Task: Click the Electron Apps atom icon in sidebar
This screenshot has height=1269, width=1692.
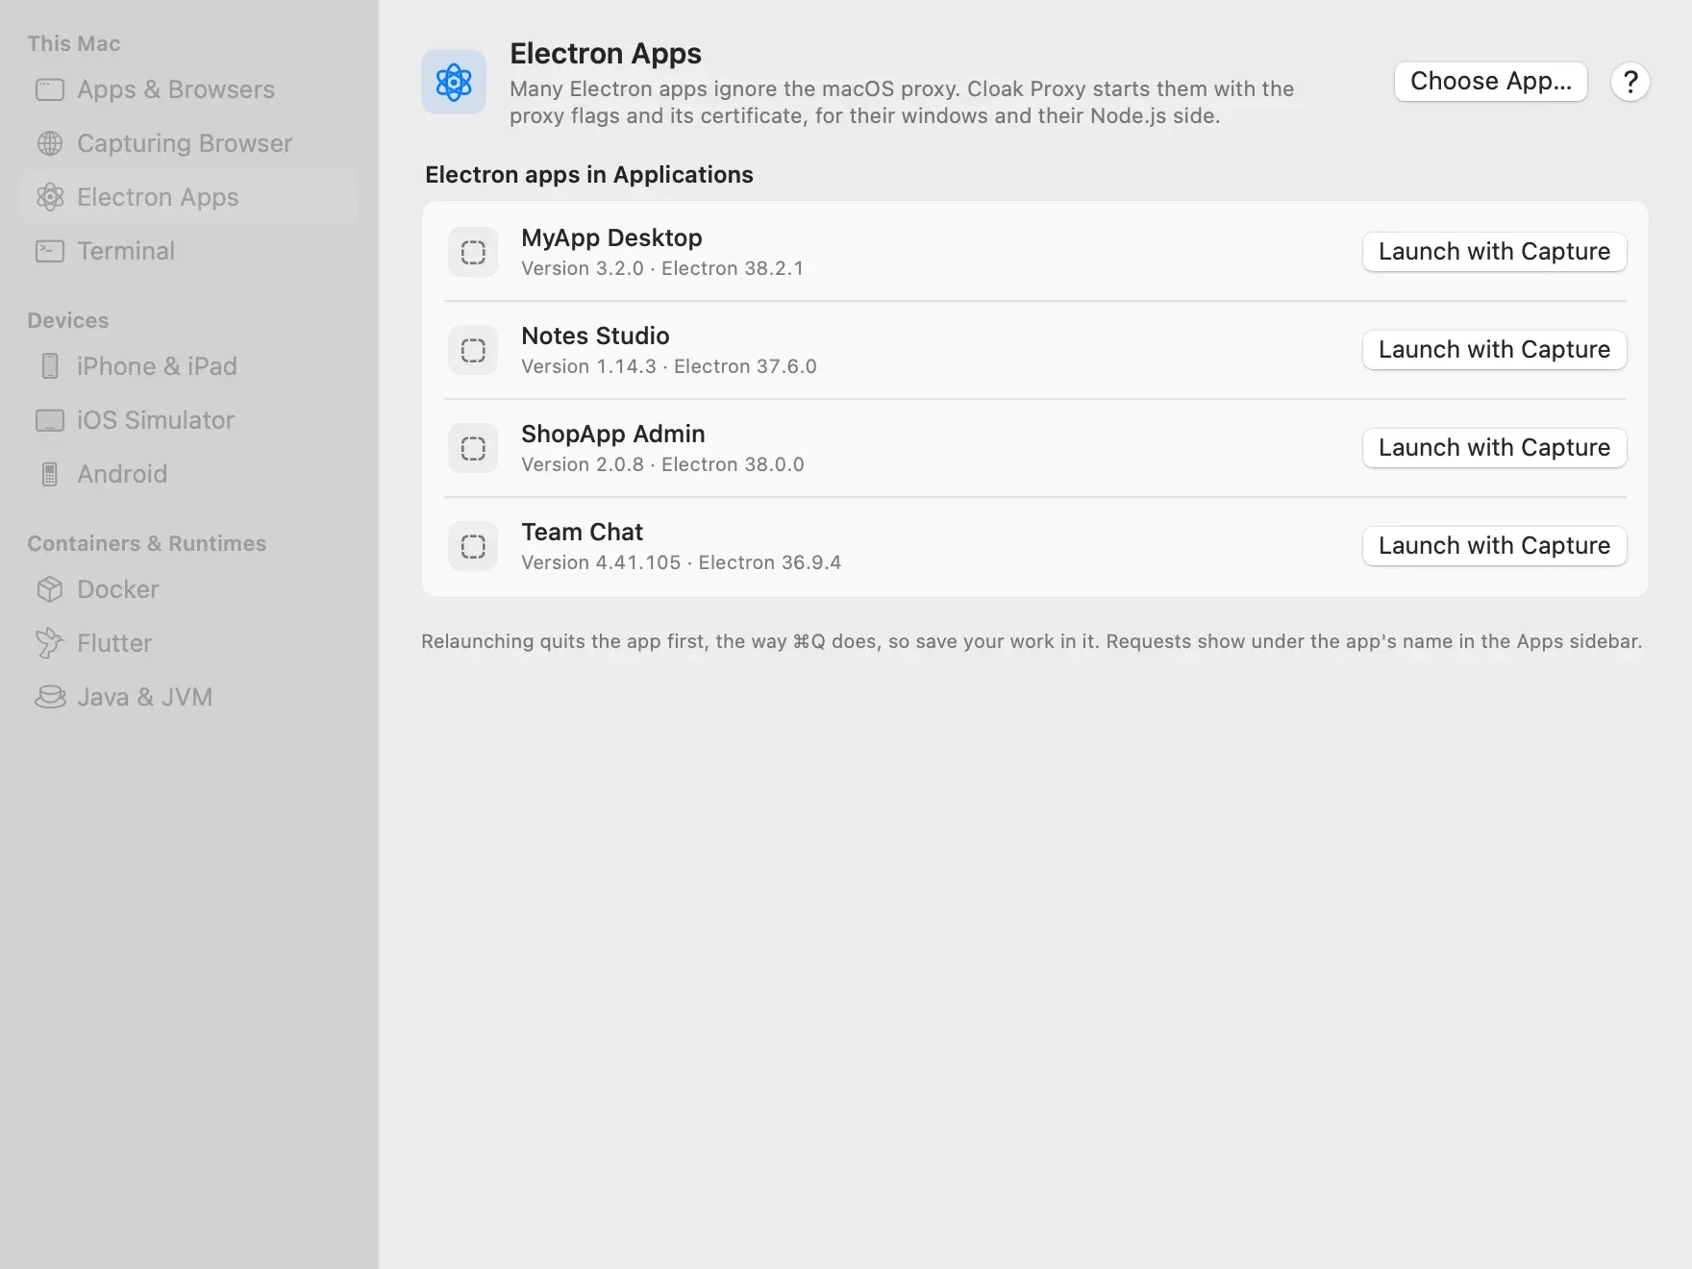Action: tap(50, 197)
